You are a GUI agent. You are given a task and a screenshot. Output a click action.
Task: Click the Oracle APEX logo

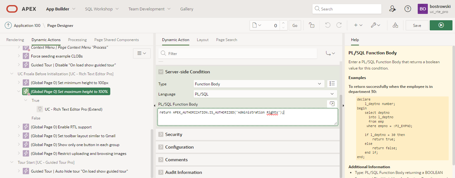[x=21, y=9]
